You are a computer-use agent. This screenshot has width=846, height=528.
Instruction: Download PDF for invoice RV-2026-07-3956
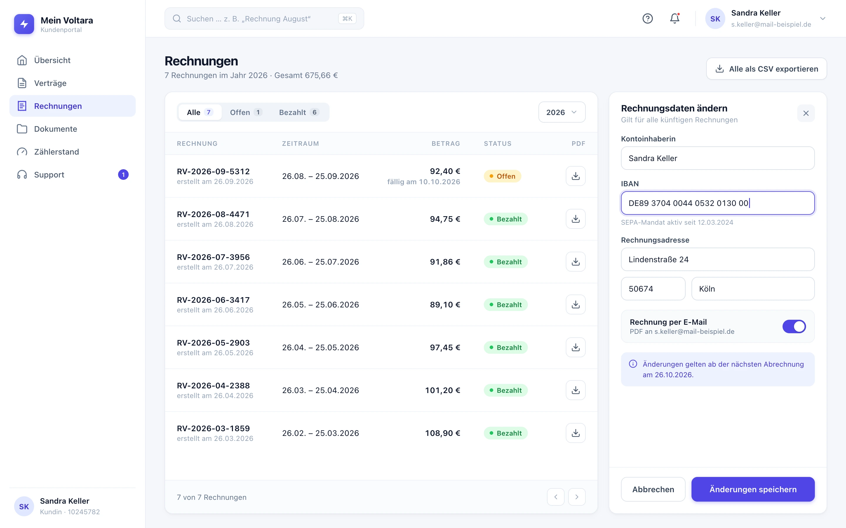(575, 262)
